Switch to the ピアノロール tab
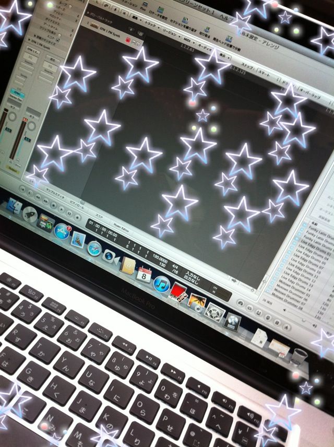Viewport: 334px width, 447px height. point(77,205)
